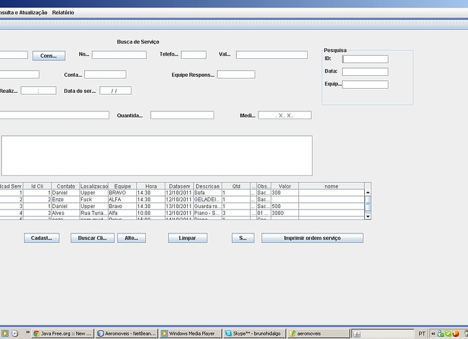Open Windows Media Player from taskbar
Image resolution: width=468 pixels, height=339 pixels.
point(191,334)
